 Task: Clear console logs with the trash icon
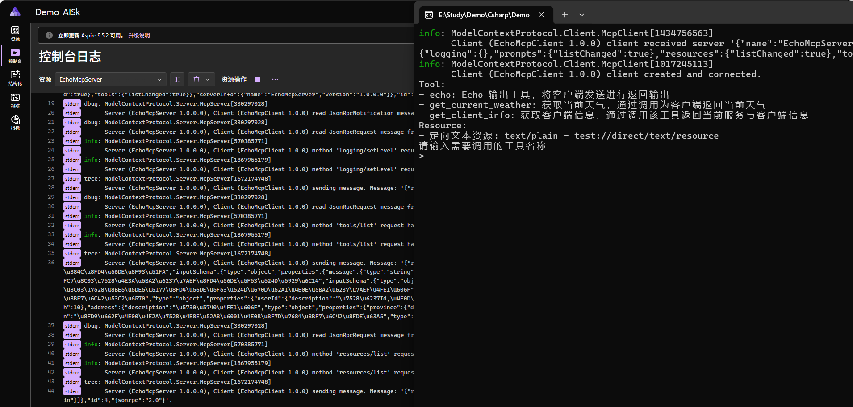[x=197, y=79]
